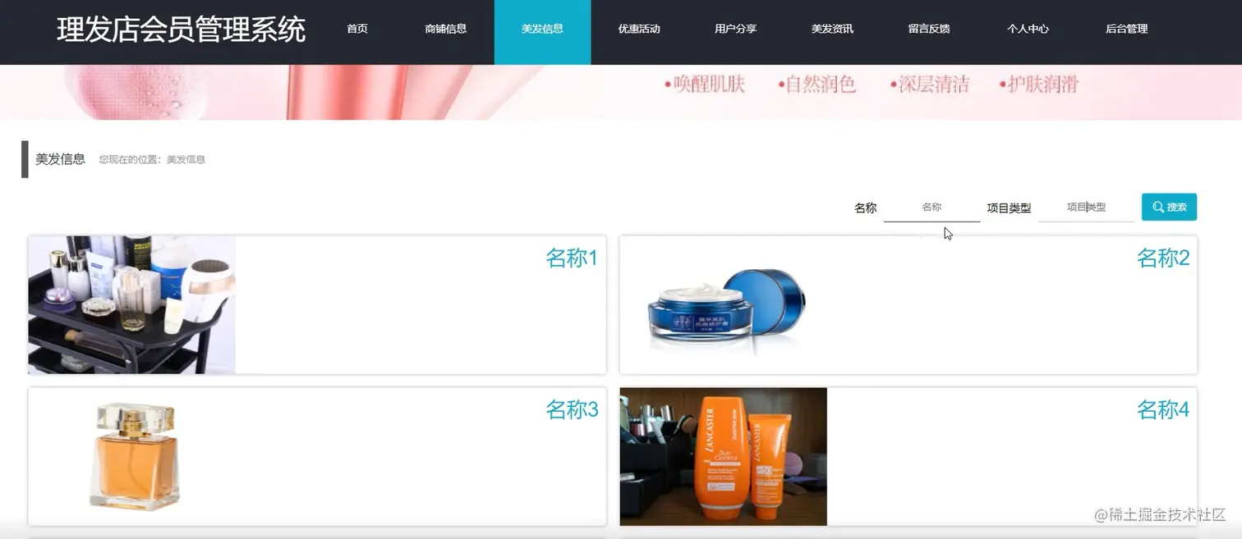The height and width of the screenshot is (539, 1242).
Task: Click inside the 名称 search input field
Action: (x=931, y=207)
